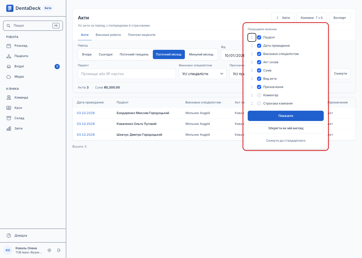
Task: Enable the Страхова компанія column checkbox
Action: pos(259,103)
